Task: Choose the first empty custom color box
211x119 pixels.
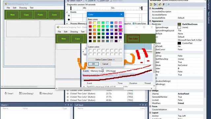Action: pos(90,51)
